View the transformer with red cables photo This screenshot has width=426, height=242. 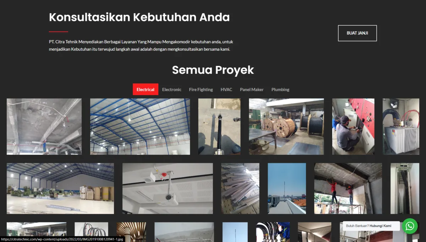coord(401,126)
